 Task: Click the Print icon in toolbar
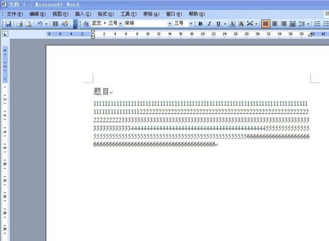point(19,24)
